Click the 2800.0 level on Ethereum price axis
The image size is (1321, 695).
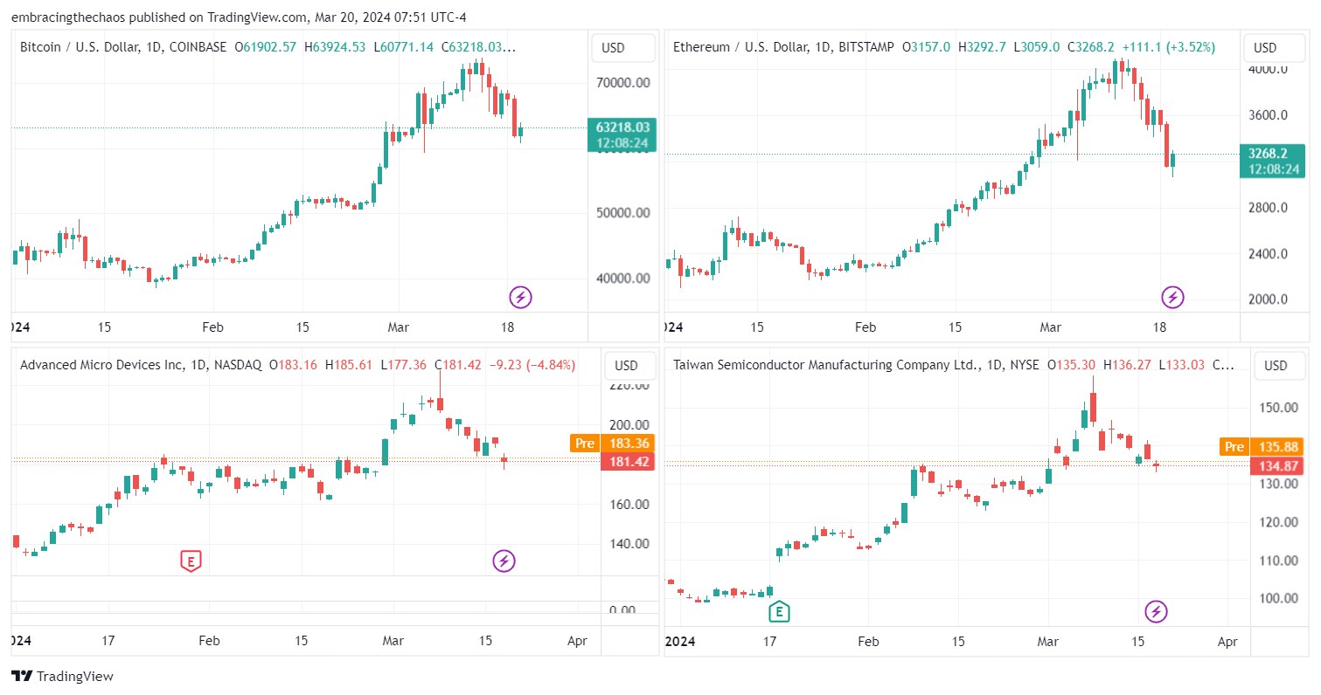(x=1269, y=208)
